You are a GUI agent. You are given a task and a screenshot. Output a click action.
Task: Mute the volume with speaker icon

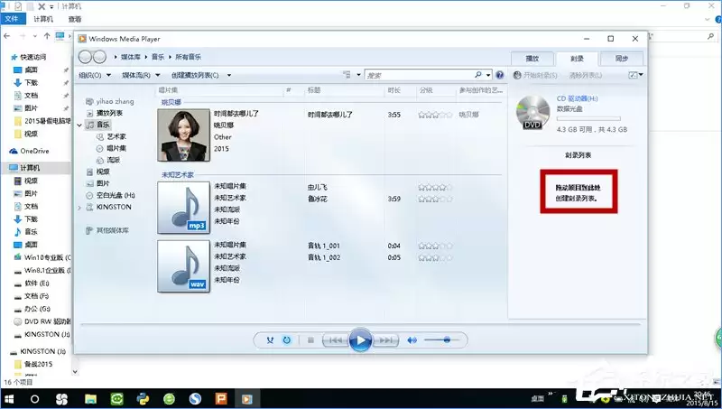(x=412, y=340)
